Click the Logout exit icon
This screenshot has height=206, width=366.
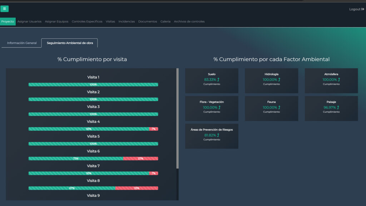pyautogui.click(x=363, y=9)
